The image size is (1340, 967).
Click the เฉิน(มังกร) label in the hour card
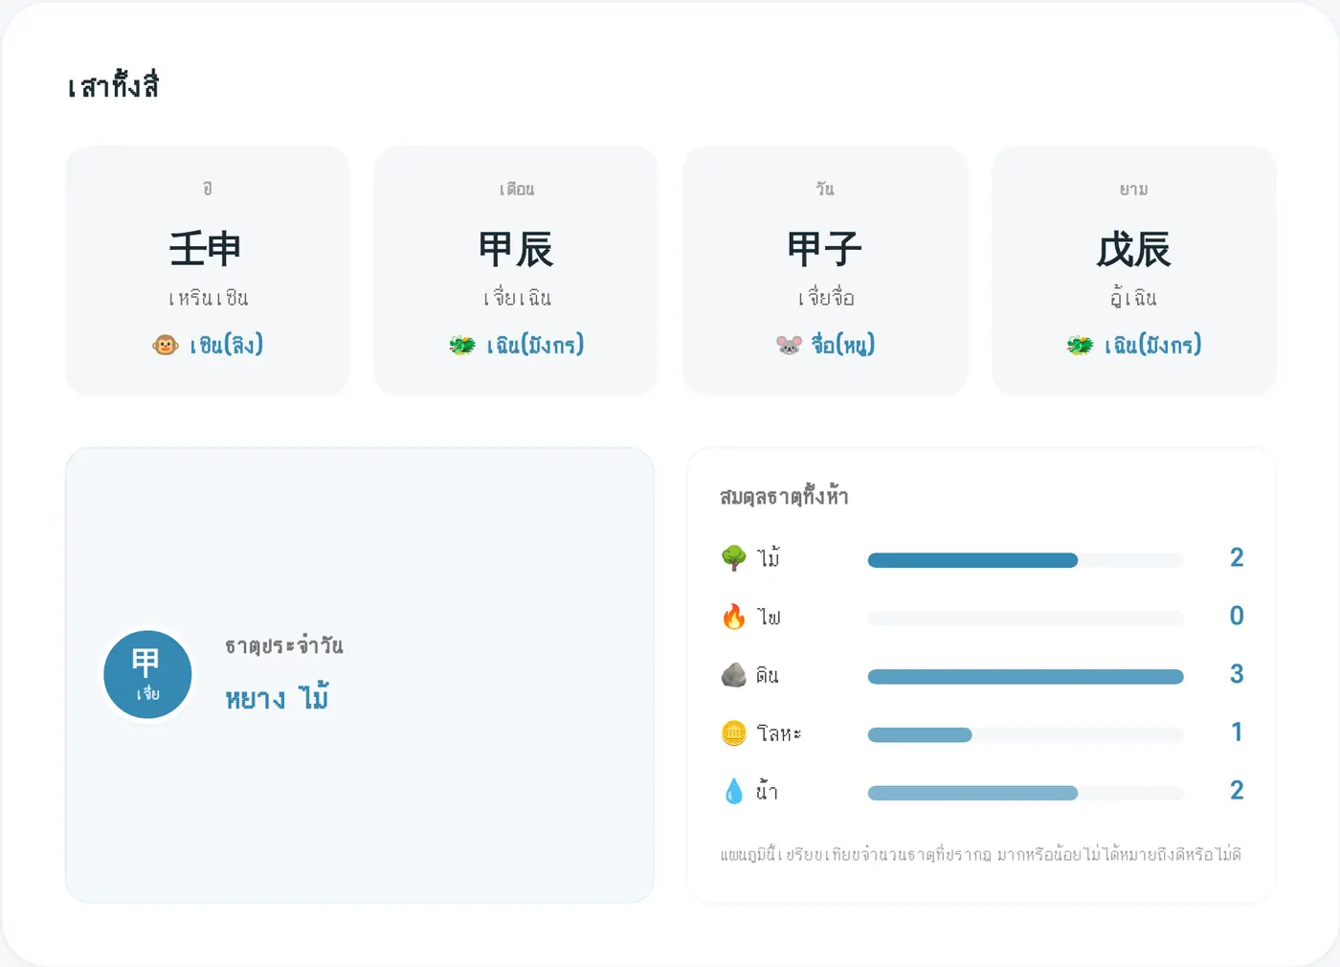pos(1152,345)
